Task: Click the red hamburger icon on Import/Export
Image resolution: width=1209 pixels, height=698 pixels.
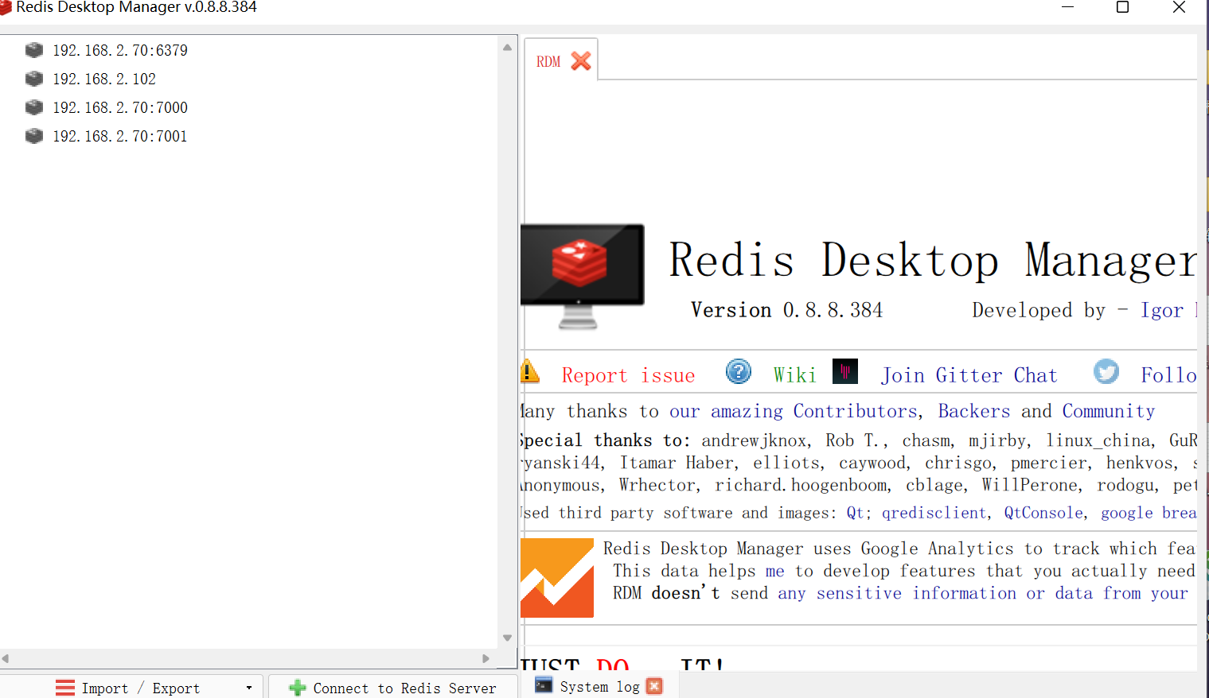Action: (64, 687)
